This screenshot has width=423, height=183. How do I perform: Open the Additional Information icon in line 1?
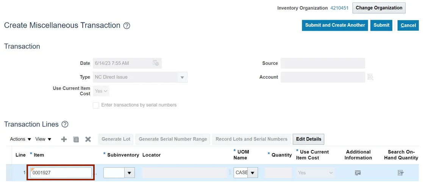[358, 173]
